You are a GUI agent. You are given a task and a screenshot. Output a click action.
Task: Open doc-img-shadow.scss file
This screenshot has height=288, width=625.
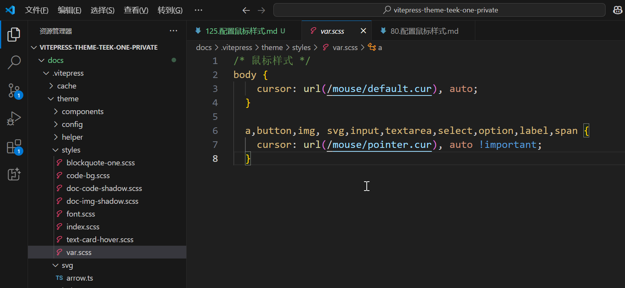click(107, 201)
